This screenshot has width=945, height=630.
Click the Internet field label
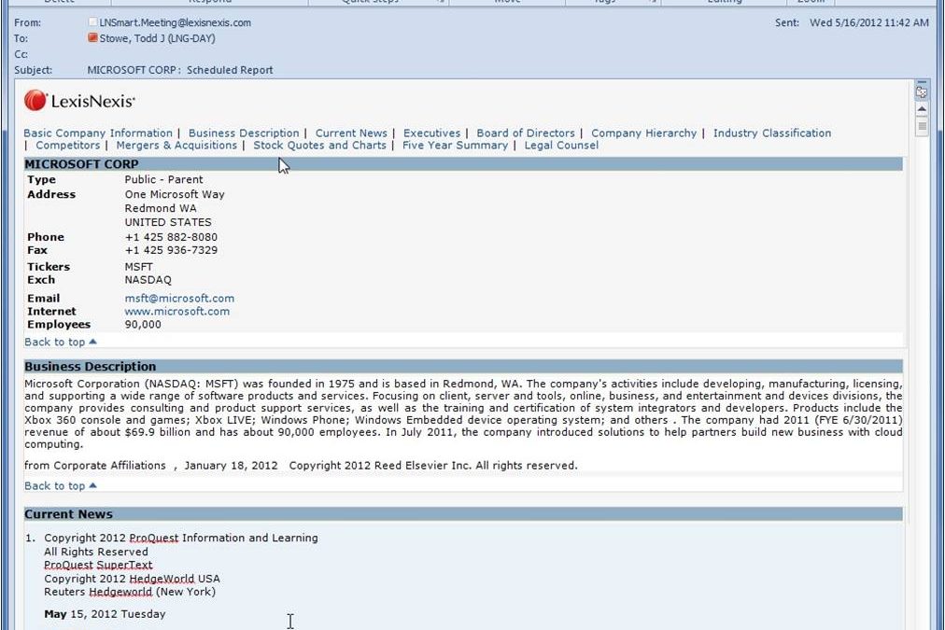tap(52, 312)
